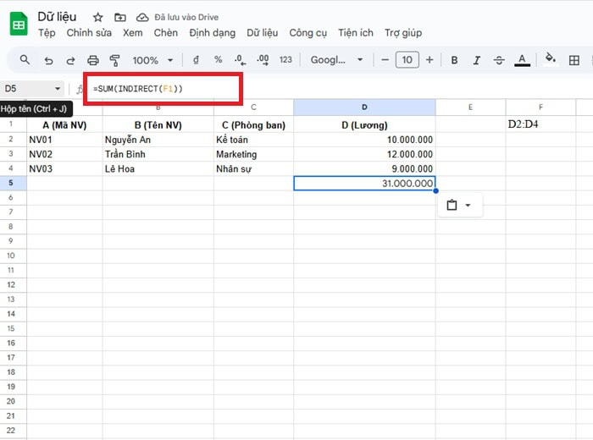Viewport: 593px width, 440px height.
Task: Open the Định dạng menu
Action: click(212, 33)
